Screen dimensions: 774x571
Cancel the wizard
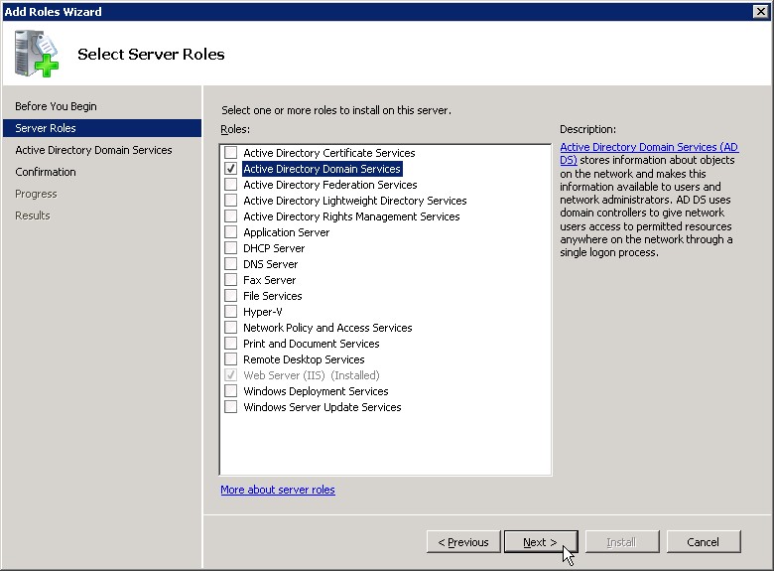pyautogui.click(x=703, y=542)
